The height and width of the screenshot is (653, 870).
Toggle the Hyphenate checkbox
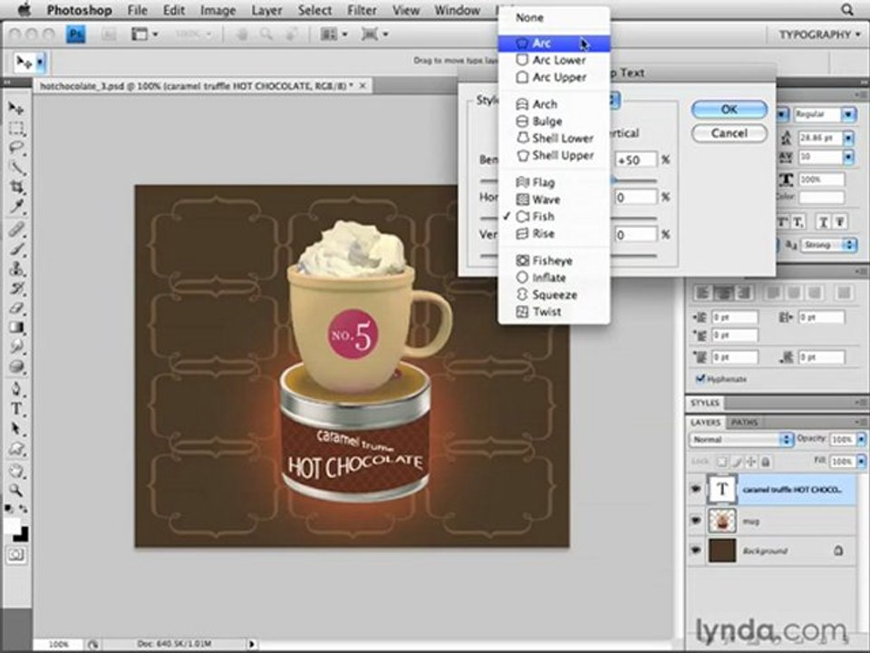coord(701,379)
